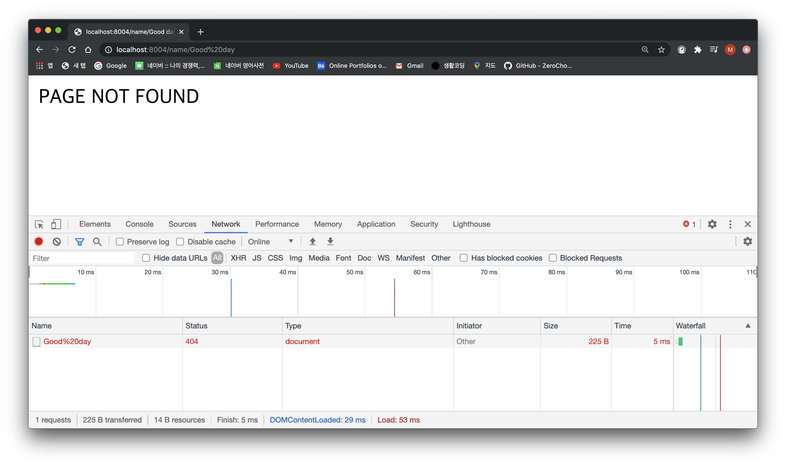Viewport: 786px width, 466px height.
Task: Toggle the filter funnel icon
Action: [x=80, y=242]
